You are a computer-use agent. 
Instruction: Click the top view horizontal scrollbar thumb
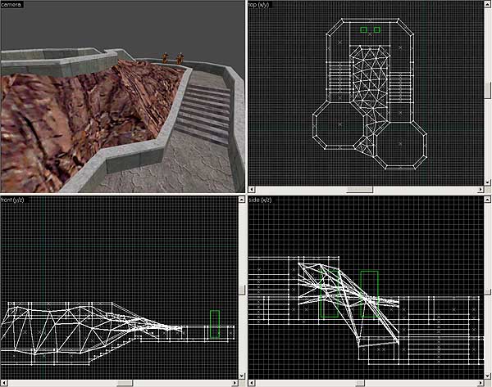pos(359,189)
